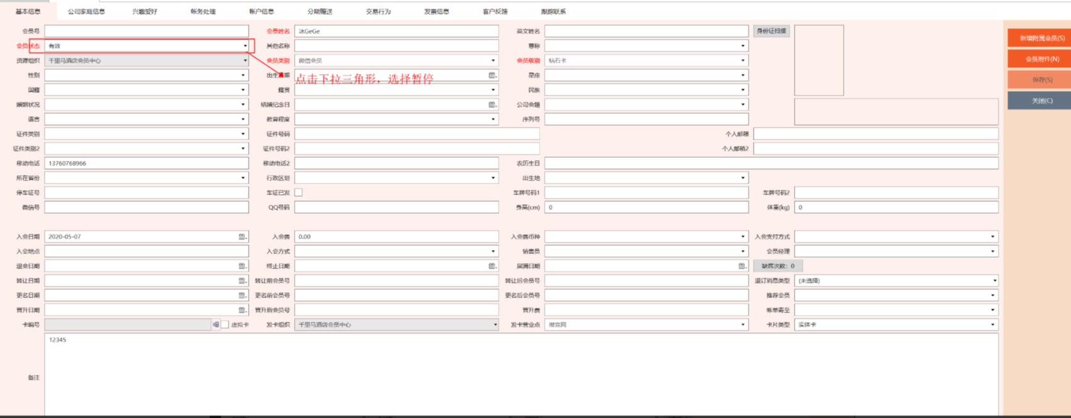Open the 性别 dropdown list

pyautogui.click(x=243, y=75)
